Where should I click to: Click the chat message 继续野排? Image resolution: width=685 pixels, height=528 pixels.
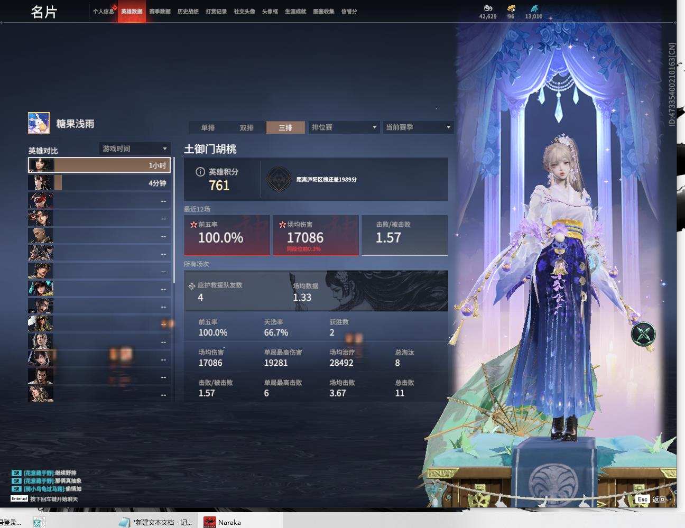(66, 473)
